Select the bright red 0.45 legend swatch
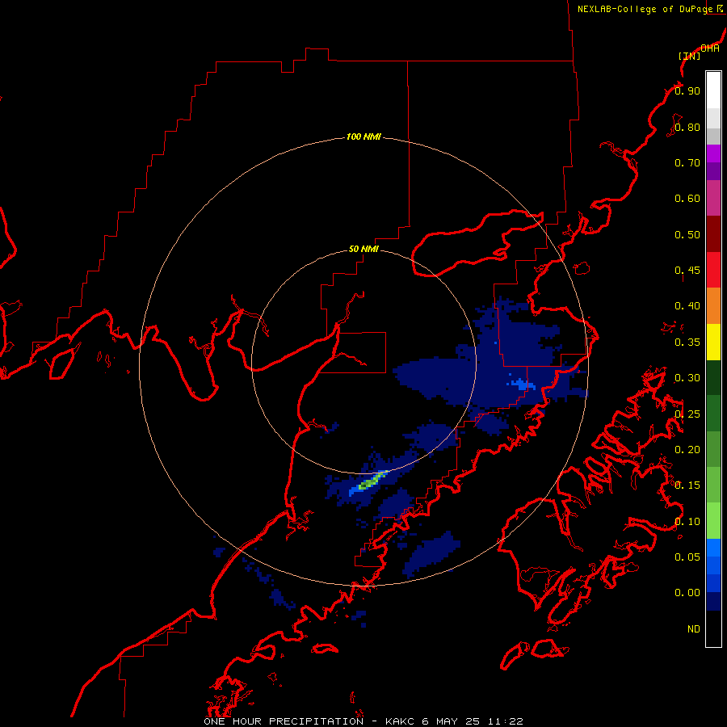 click(713, 269)
